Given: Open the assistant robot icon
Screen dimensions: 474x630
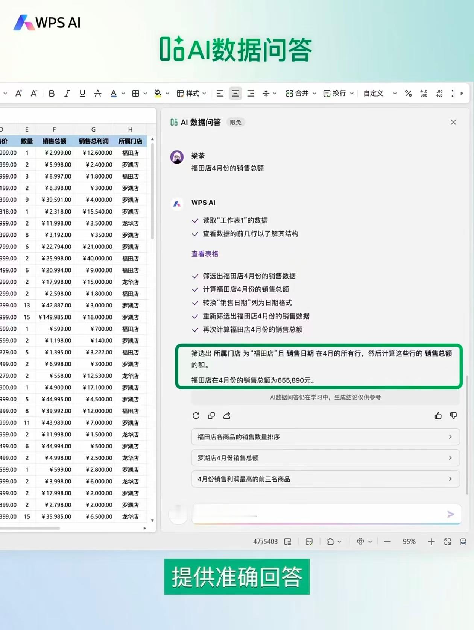Looking at the screenshot, I should [x=463, y=542].
